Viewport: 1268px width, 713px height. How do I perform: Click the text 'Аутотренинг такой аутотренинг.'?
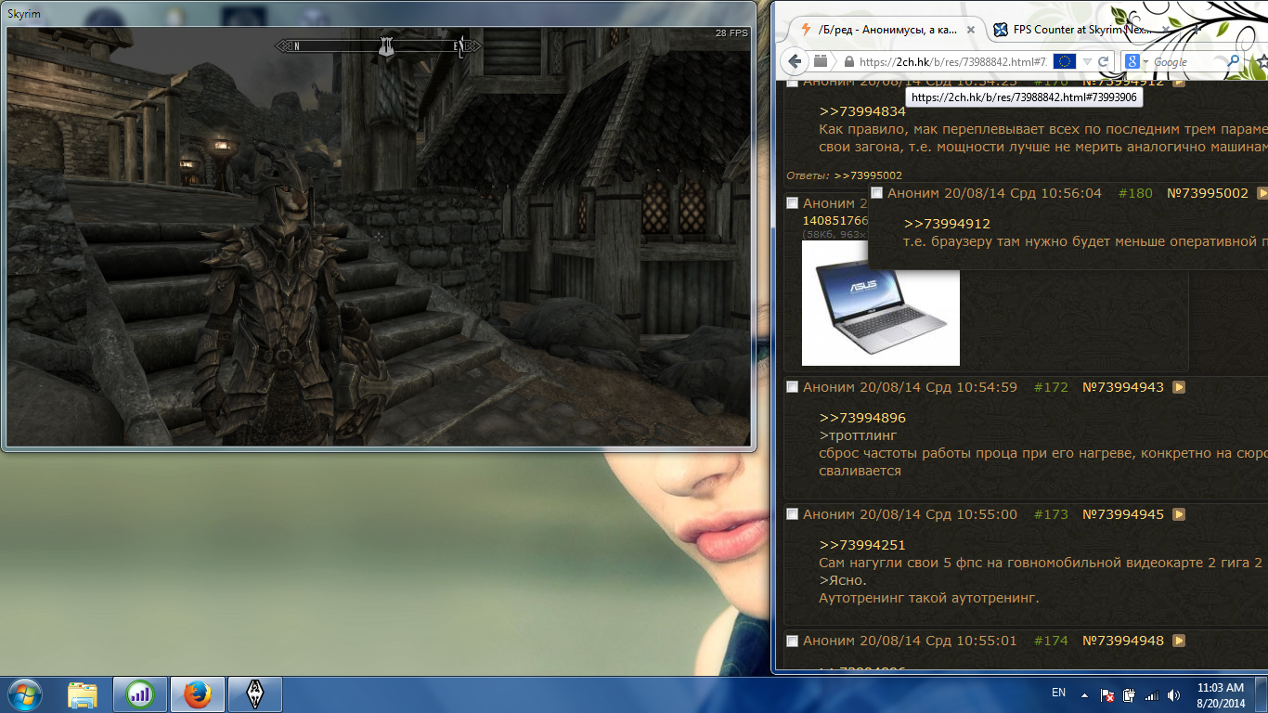[929, 598]
